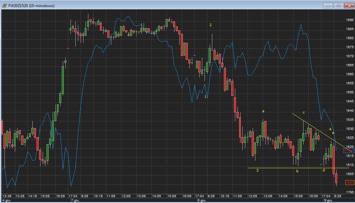
Task: Select the yellow wave label "2"
Action: point(210,25)
